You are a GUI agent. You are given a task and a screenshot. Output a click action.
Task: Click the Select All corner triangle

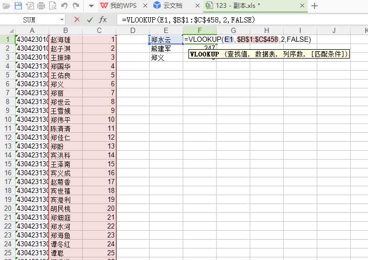(11, 31)
